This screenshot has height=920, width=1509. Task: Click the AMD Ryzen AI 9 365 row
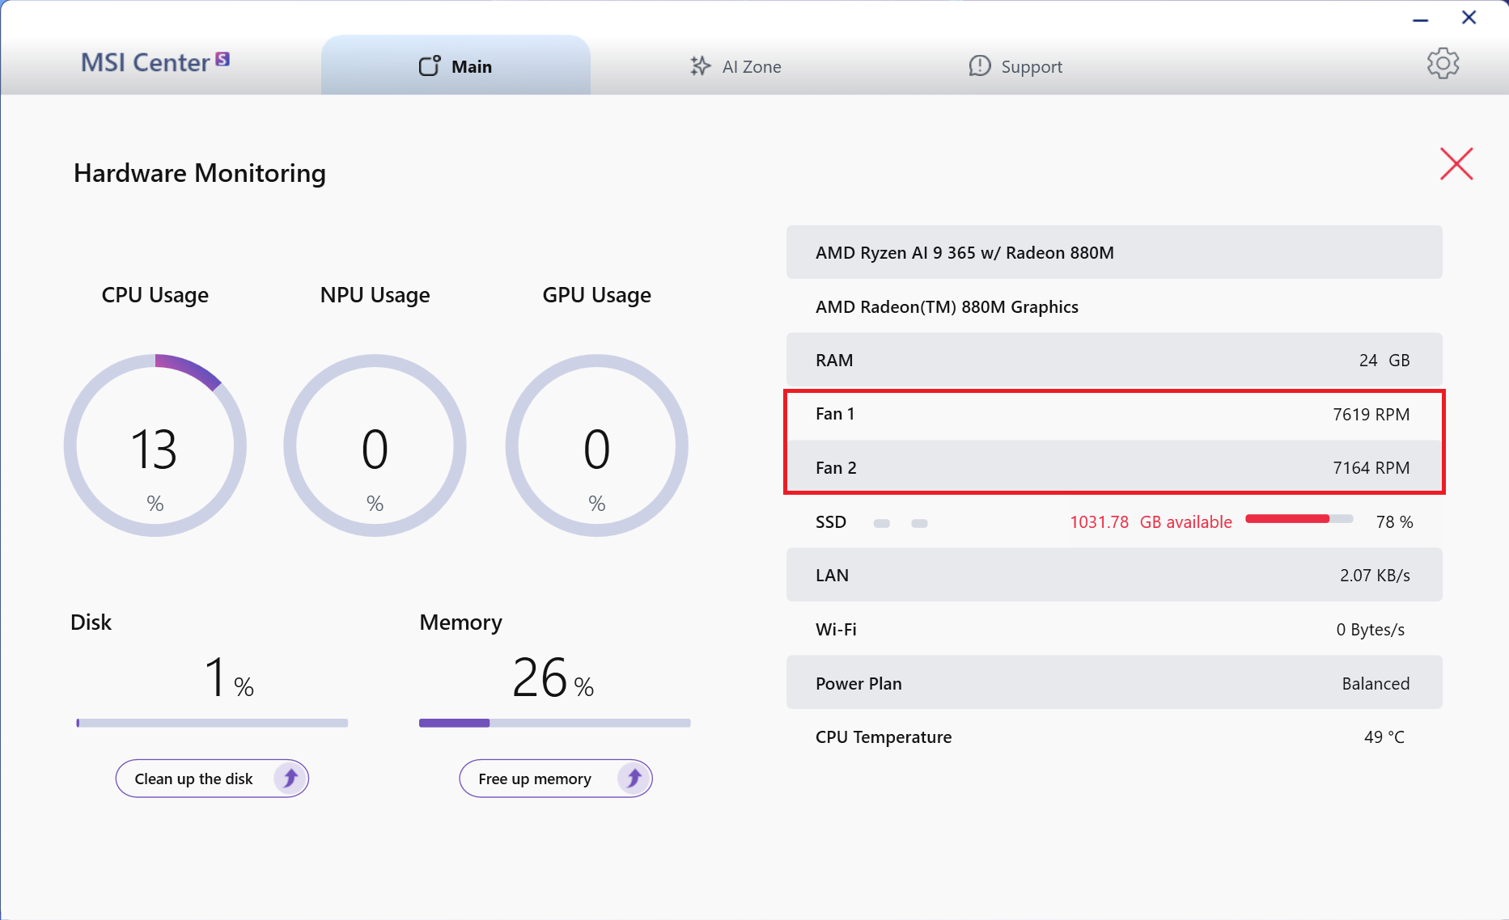(1114, 252)
